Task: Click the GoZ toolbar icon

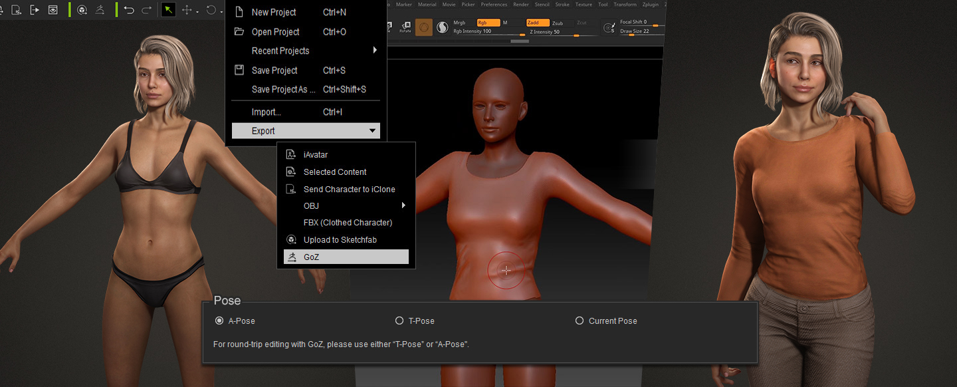Action: pyautogui.click(x=100, y=10)
